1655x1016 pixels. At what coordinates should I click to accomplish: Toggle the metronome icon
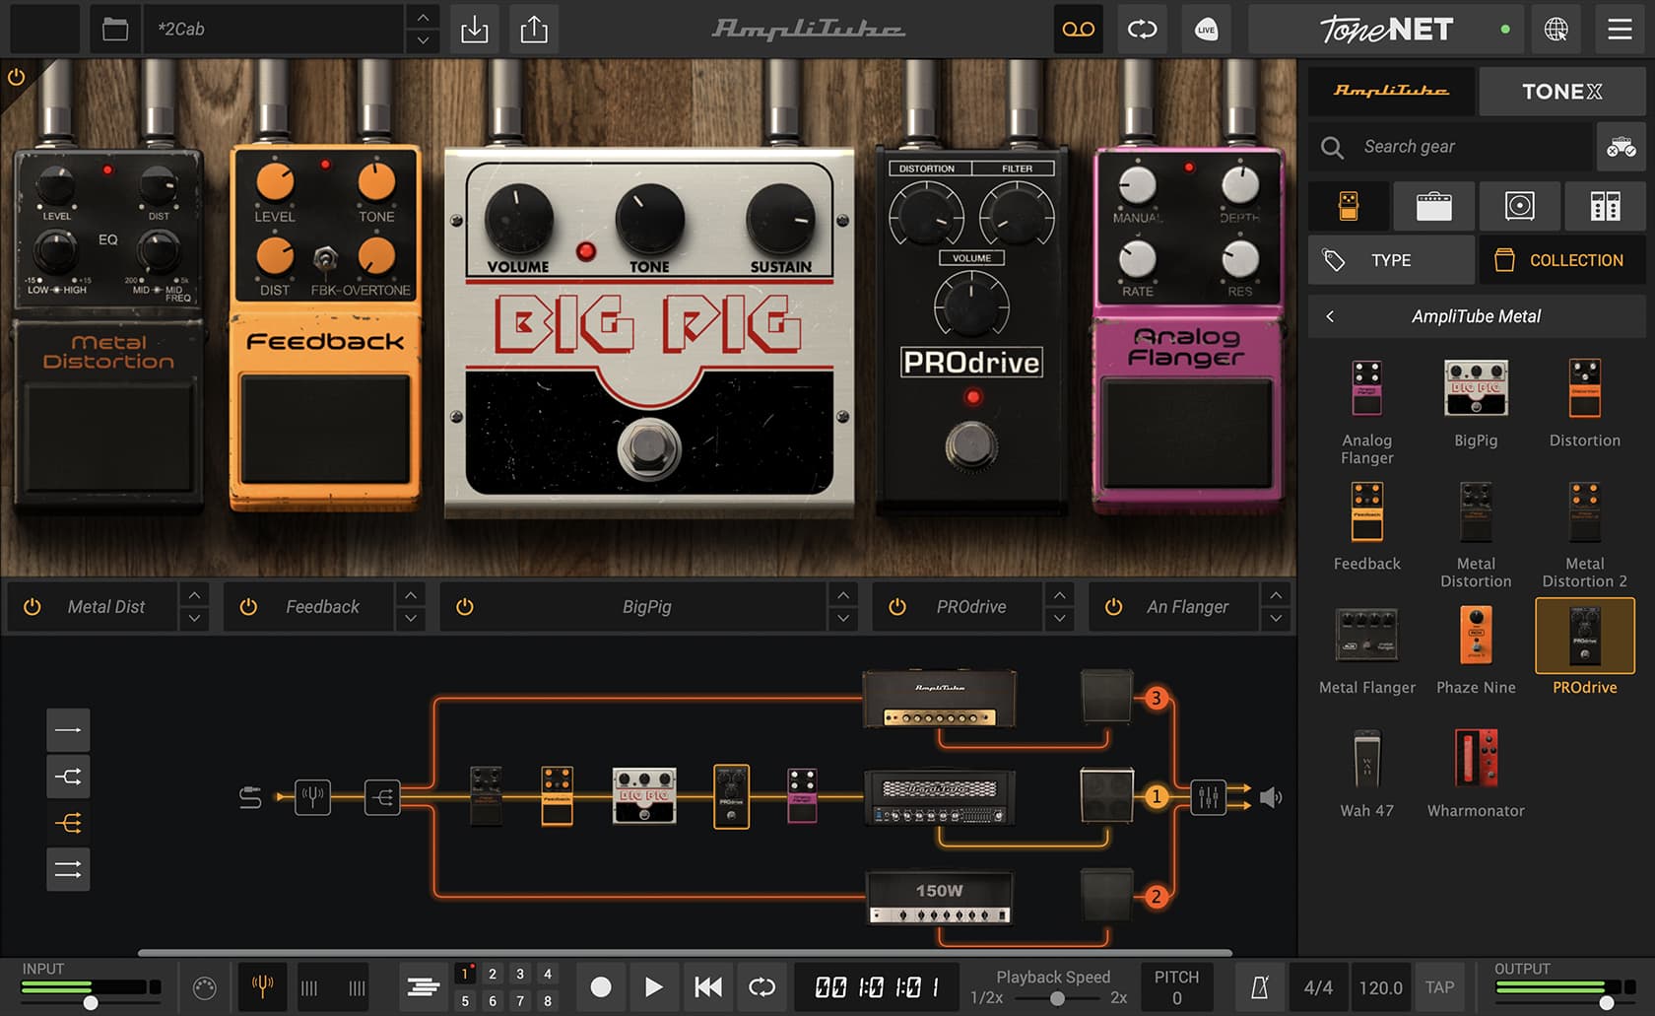tap(1259, 987)
